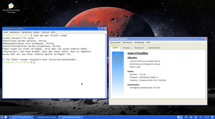The height and width of the screenshot is (119, 215).
Task: Open 'Darstellung' menu in Systemüberwachung
Action: (139, 42)
